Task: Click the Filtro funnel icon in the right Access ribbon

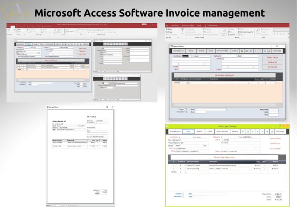Action: point(183,30)
